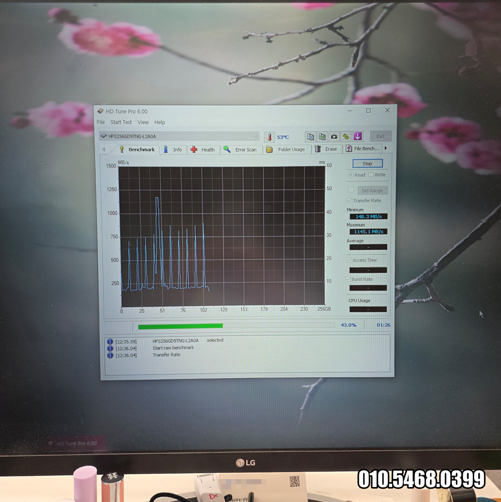Click the Exit button
This screenshot has width=501, height=502.
coord(380,136)
